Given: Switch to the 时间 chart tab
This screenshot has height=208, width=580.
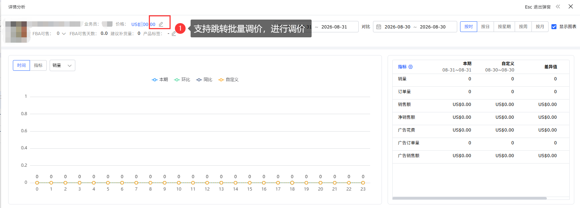Looking at the screenshot, I should click(21, 65).
